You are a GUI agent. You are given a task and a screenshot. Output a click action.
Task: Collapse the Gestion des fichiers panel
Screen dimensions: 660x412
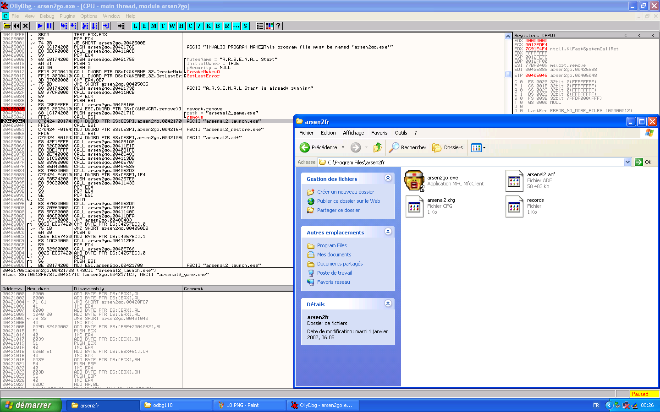388,178
